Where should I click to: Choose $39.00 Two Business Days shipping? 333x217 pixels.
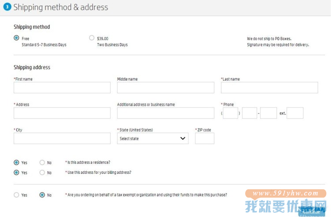(x=92, y=38)
